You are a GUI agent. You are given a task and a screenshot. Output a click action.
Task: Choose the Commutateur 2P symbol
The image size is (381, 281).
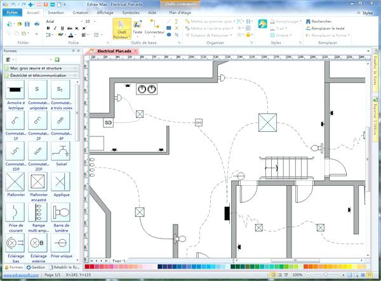[x=37, y=121]
